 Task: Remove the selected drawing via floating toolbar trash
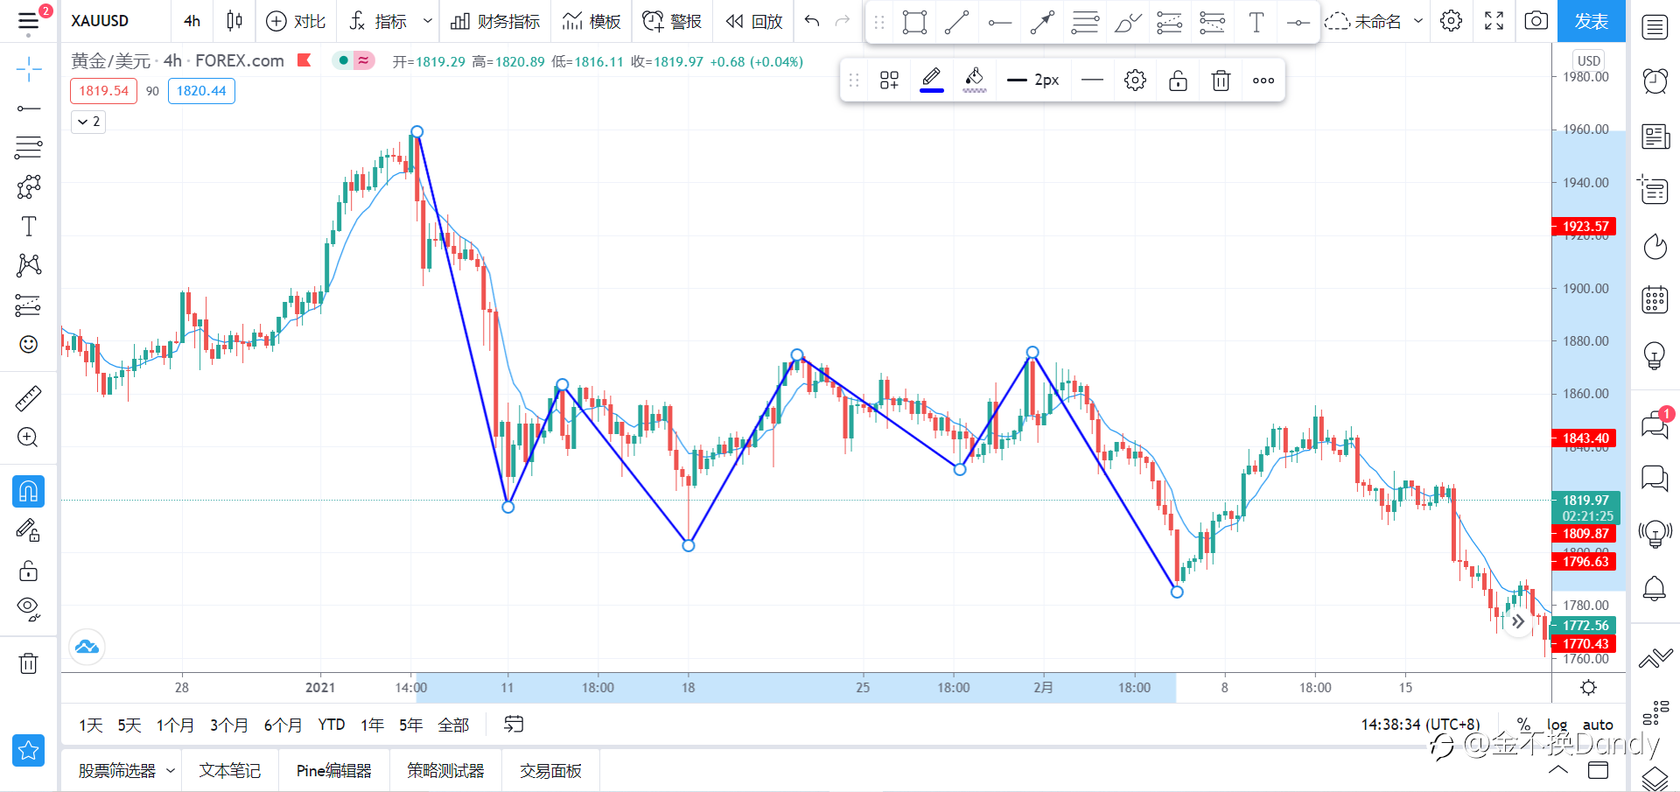pos(1221,81)
